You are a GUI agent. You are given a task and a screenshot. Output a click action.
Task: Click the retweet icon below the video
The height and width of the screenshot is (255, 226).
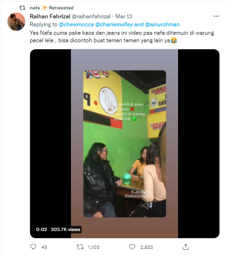(80, 247)
